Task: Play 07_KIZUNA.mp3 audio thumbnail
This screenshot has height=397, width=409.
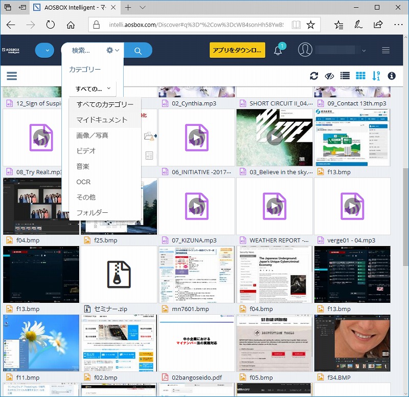Action: (197, 206)
